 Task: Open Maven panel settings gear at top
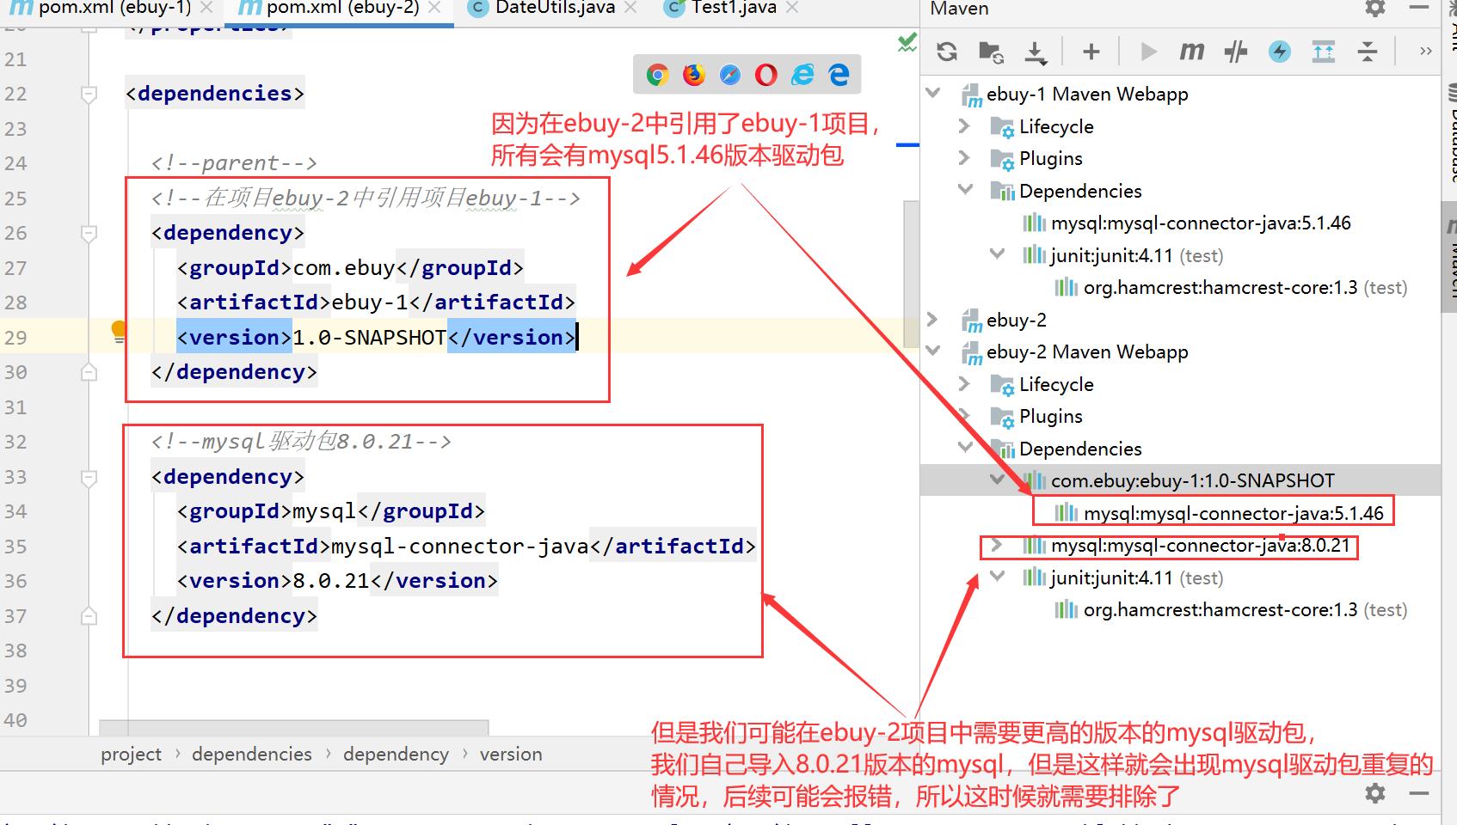click(x=1375, y=8)
